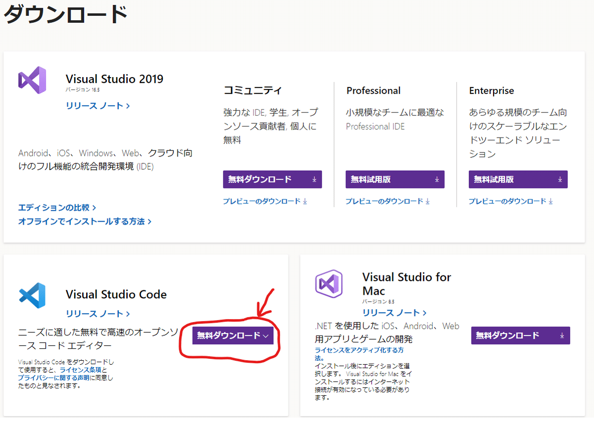Click download arrow icon on Mac download button
Viewport: 594px width, 423px height.
pos(562,335)
